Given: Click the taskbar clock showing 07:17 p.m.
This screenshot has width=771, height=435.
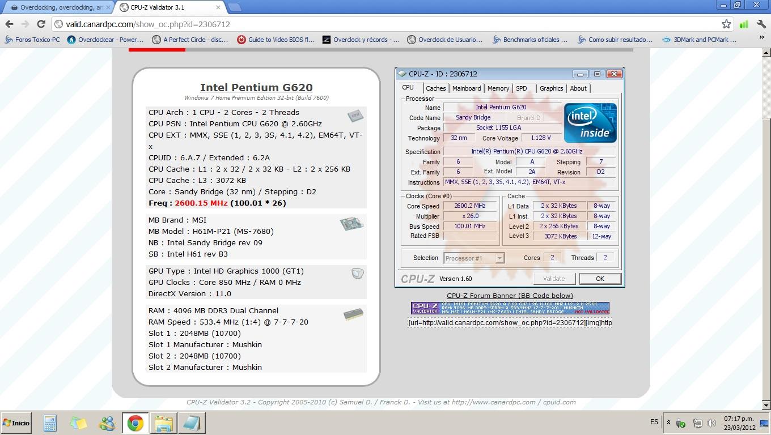Looking at the screenshot, I should (739, 423).
